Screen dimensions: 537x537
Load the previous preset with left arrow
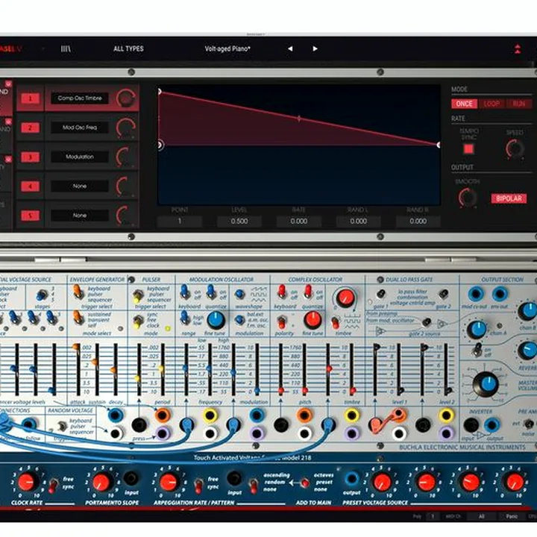click(x=290, y=48)
